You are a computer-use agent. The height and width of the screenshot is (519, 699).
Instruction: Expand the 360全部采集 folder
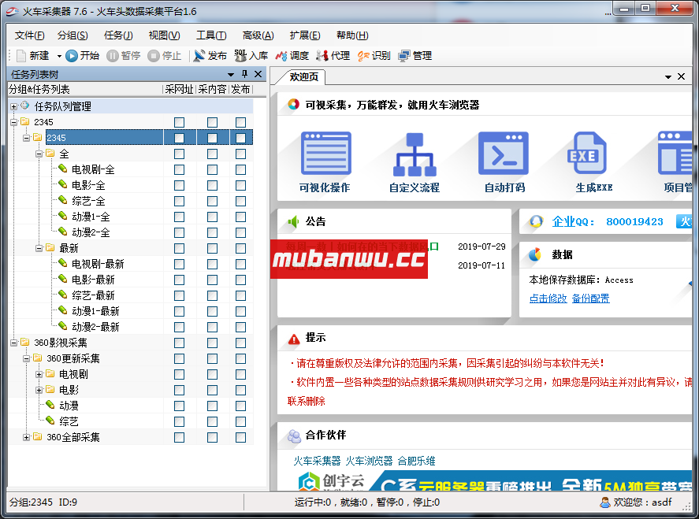click(x=26, y=437)
